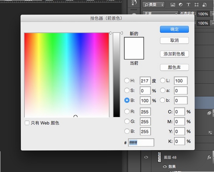The image size is (214, 172).
Task: Select the Lab a radio button
Action: click(163, 90)
